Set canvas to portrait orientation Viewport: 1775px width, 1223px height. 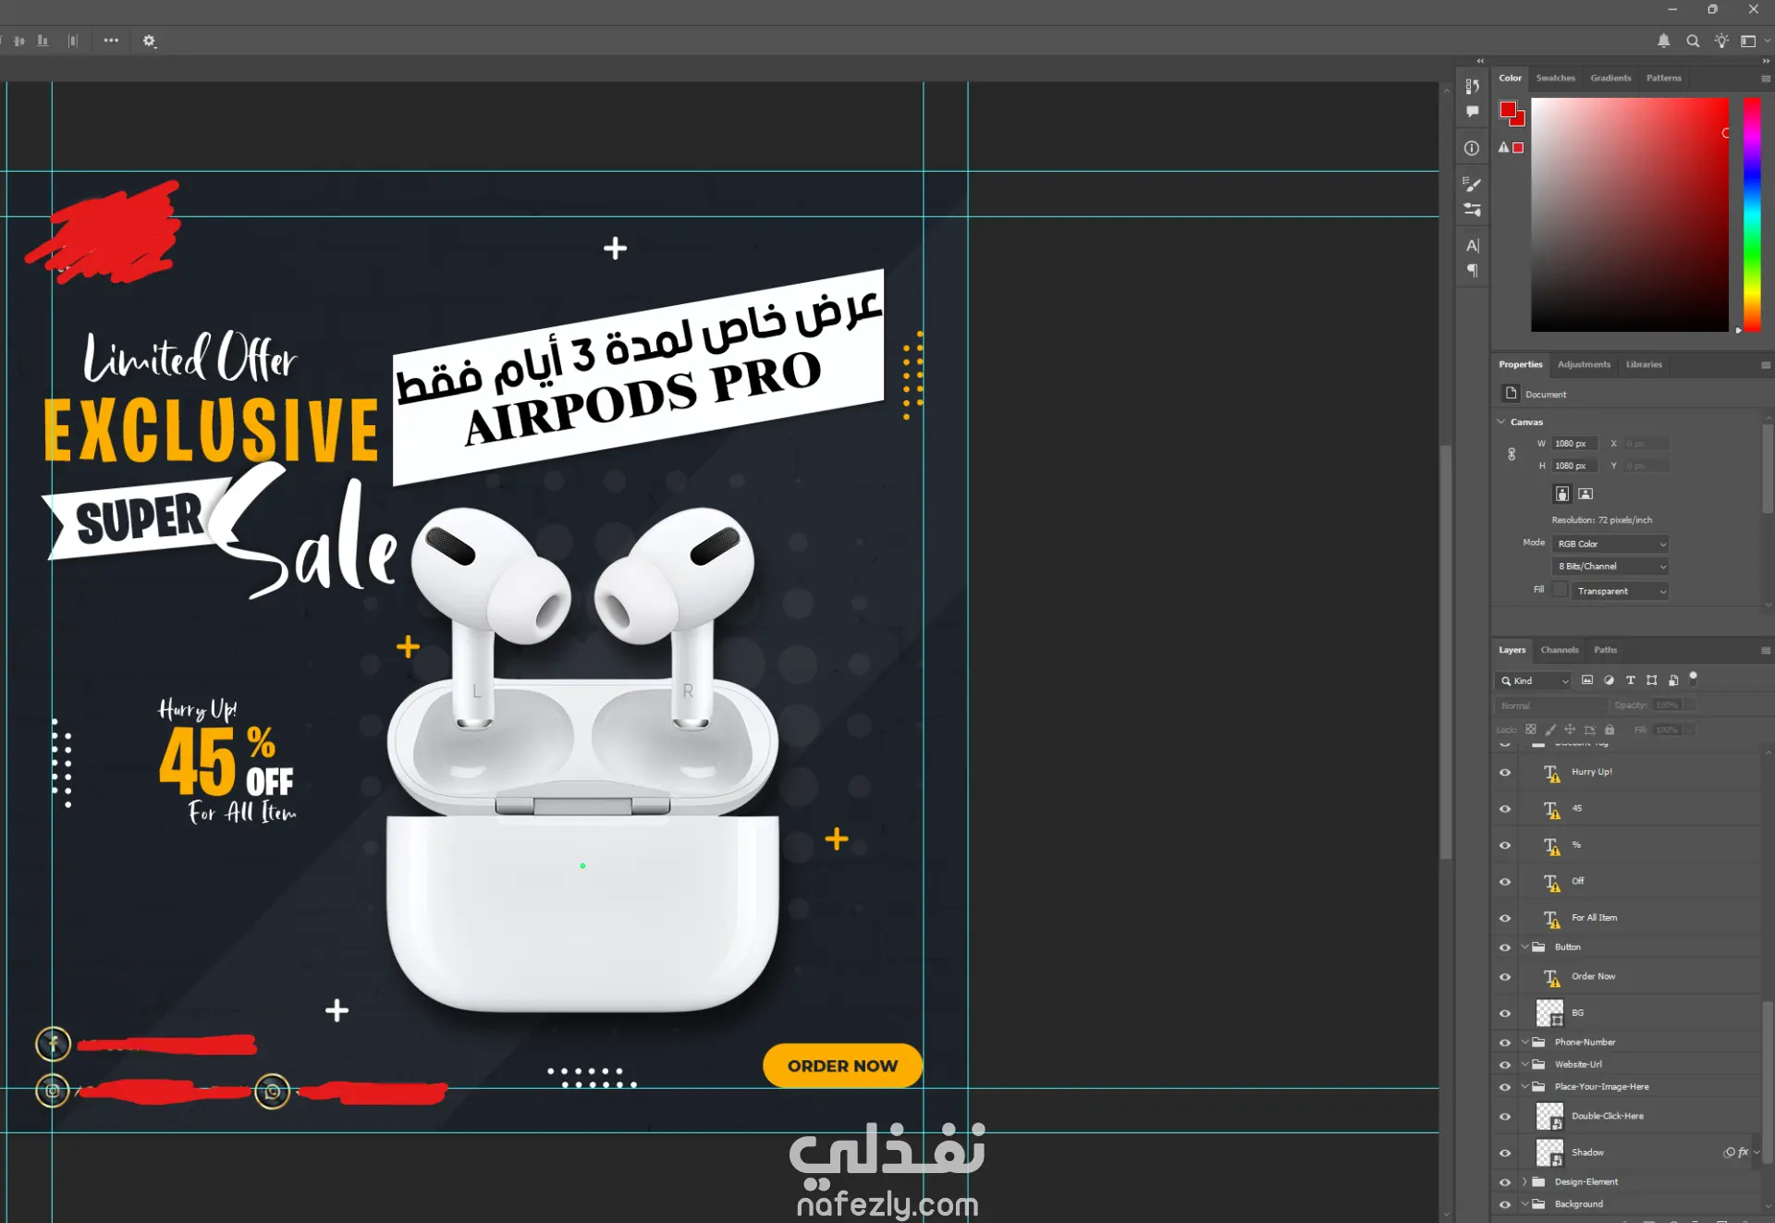(1562, 494)
